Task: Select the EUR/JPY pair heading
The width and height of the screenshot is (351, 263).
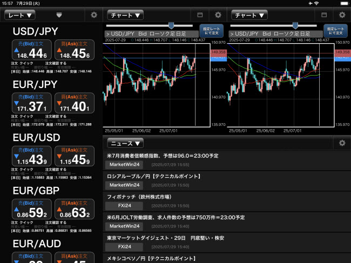Action: click(x=35, y=85)
